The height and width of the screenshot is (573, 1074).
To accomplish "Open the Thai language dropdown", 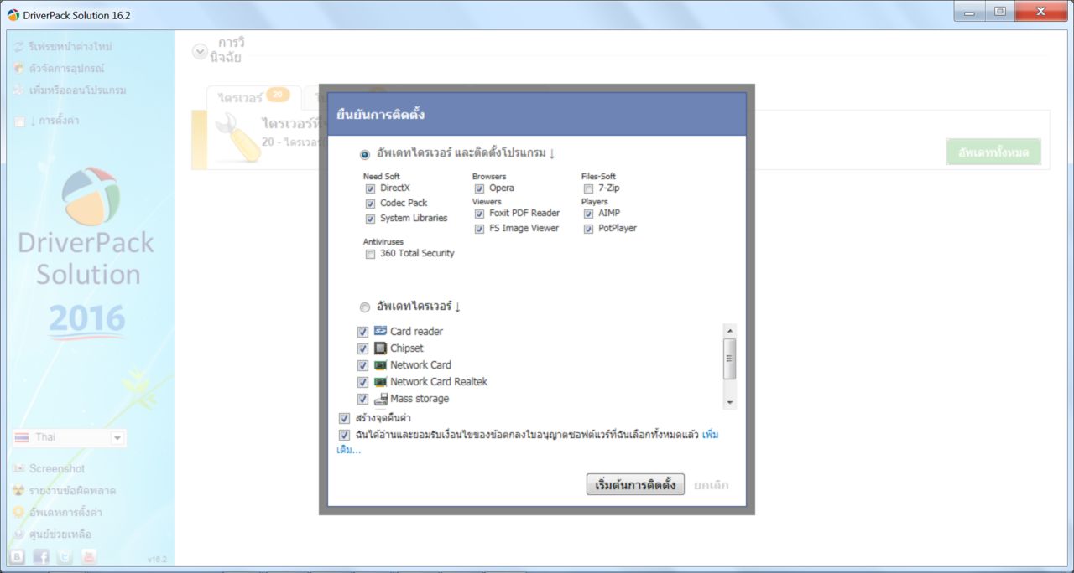I will (x=69, y=437).
